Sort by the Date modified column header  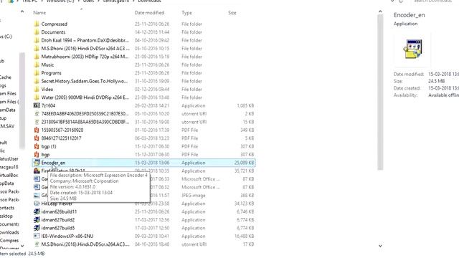[x=149, y=13]
